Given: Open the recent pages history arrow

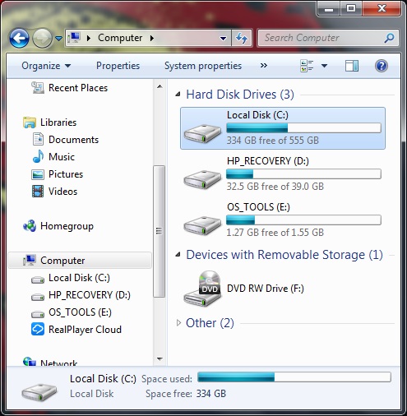Looking at the screenshot, I should [x=58, y=38].
